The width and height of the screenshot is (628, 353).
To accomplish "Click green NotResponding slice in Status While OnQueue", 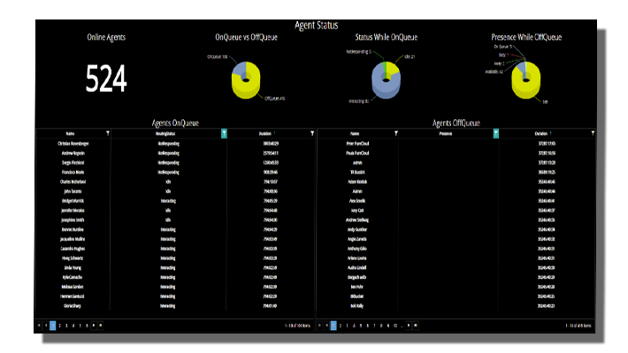I will (385, 66).
